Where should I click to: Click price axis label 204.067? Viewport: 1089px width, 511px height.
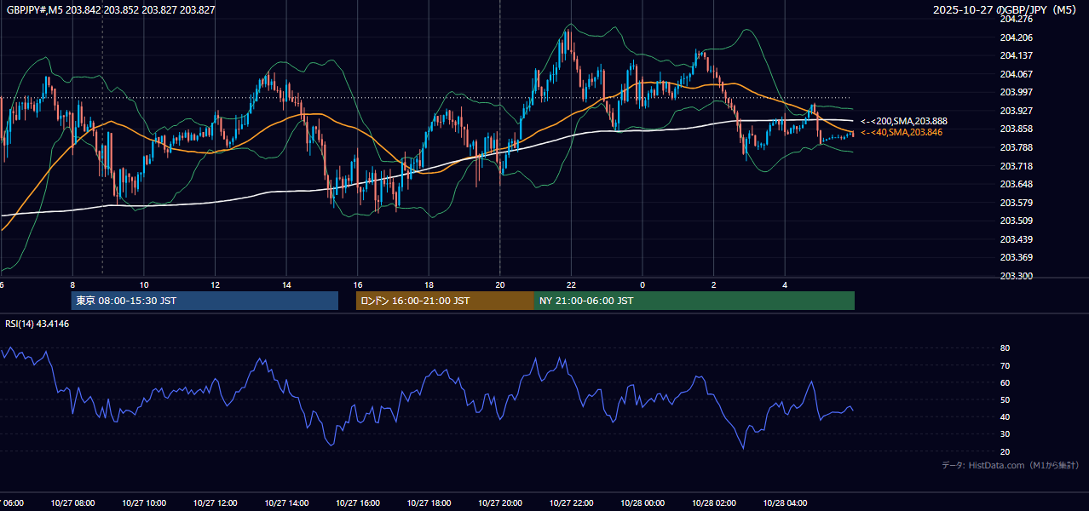[x=1016, y=74]
